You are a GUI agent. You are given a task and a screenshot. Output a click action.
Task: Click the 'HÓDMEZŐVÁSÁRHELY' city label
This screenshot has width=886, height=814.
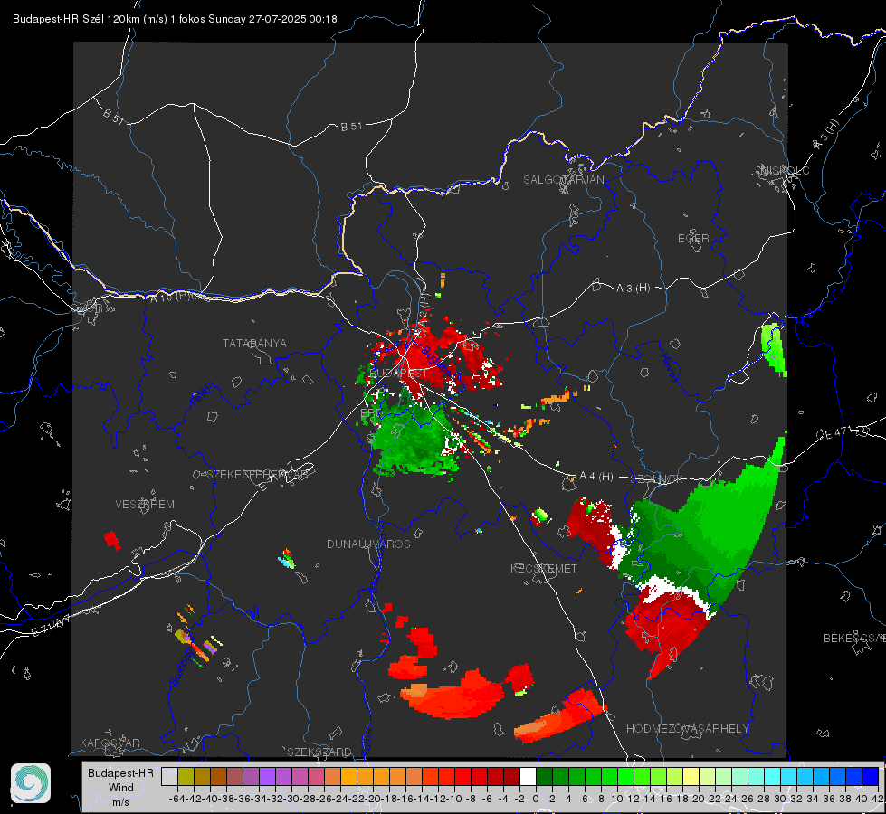pyautogui.click(x=687, y=729)
